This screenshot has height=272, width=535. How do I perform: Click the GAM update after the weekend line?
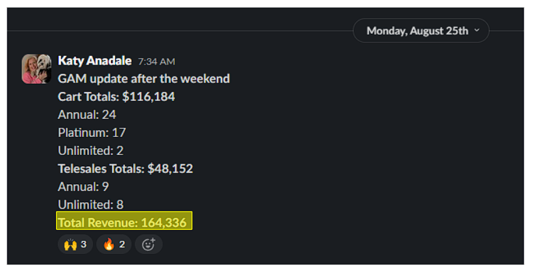click(x=144, y=78)
